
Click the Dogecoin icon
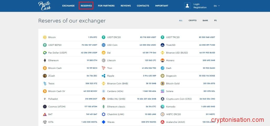[x=162, y=76]
